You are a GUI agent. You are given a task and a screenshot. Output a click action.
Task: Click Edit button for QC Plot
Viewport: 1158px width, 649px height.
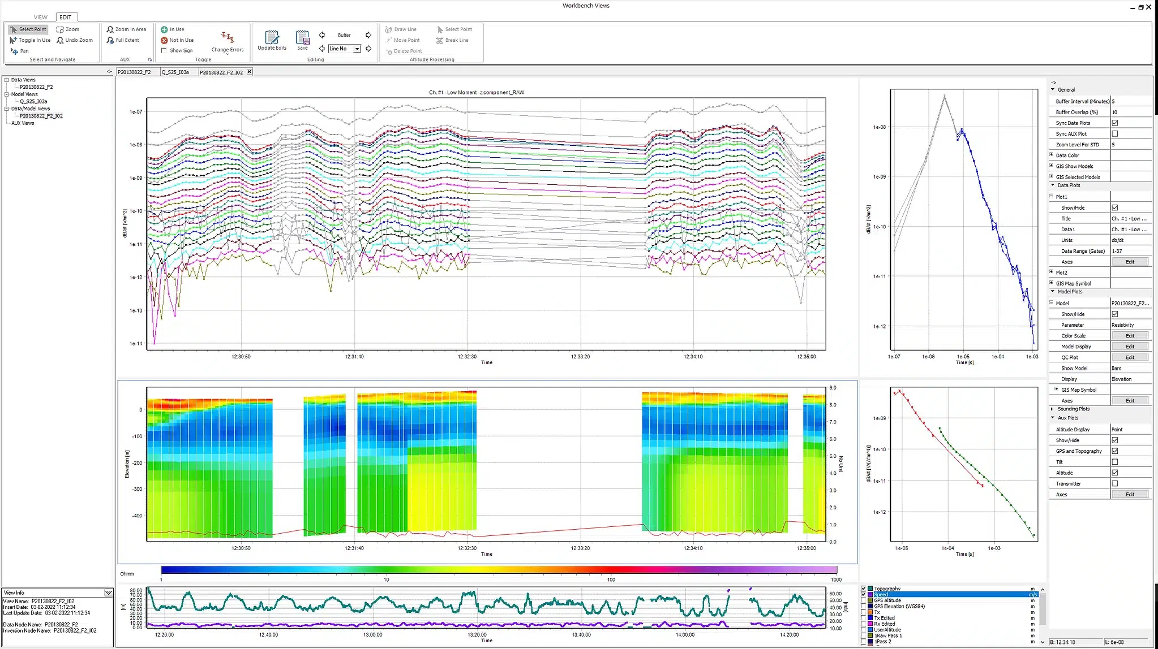[1130, 357]
